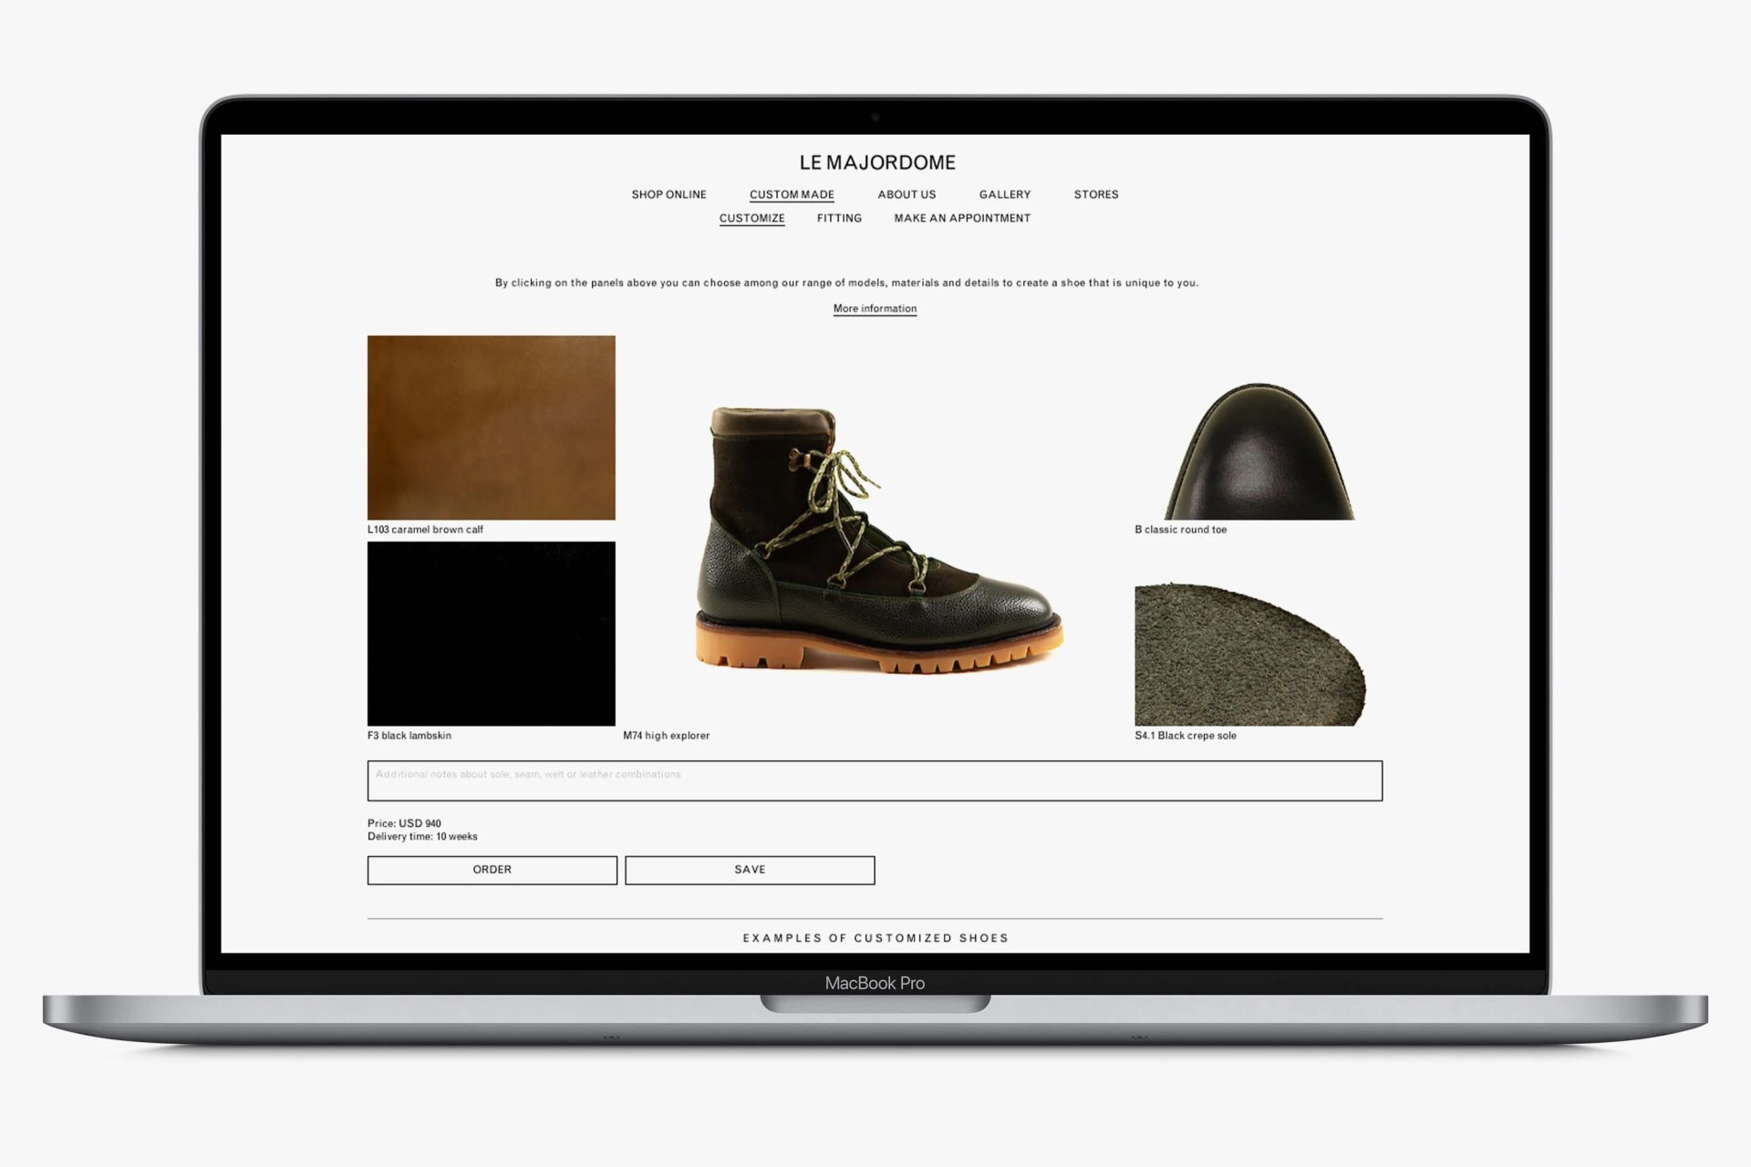
Task: Click the 'M74 high explorer' label
Action: [666, 736]
